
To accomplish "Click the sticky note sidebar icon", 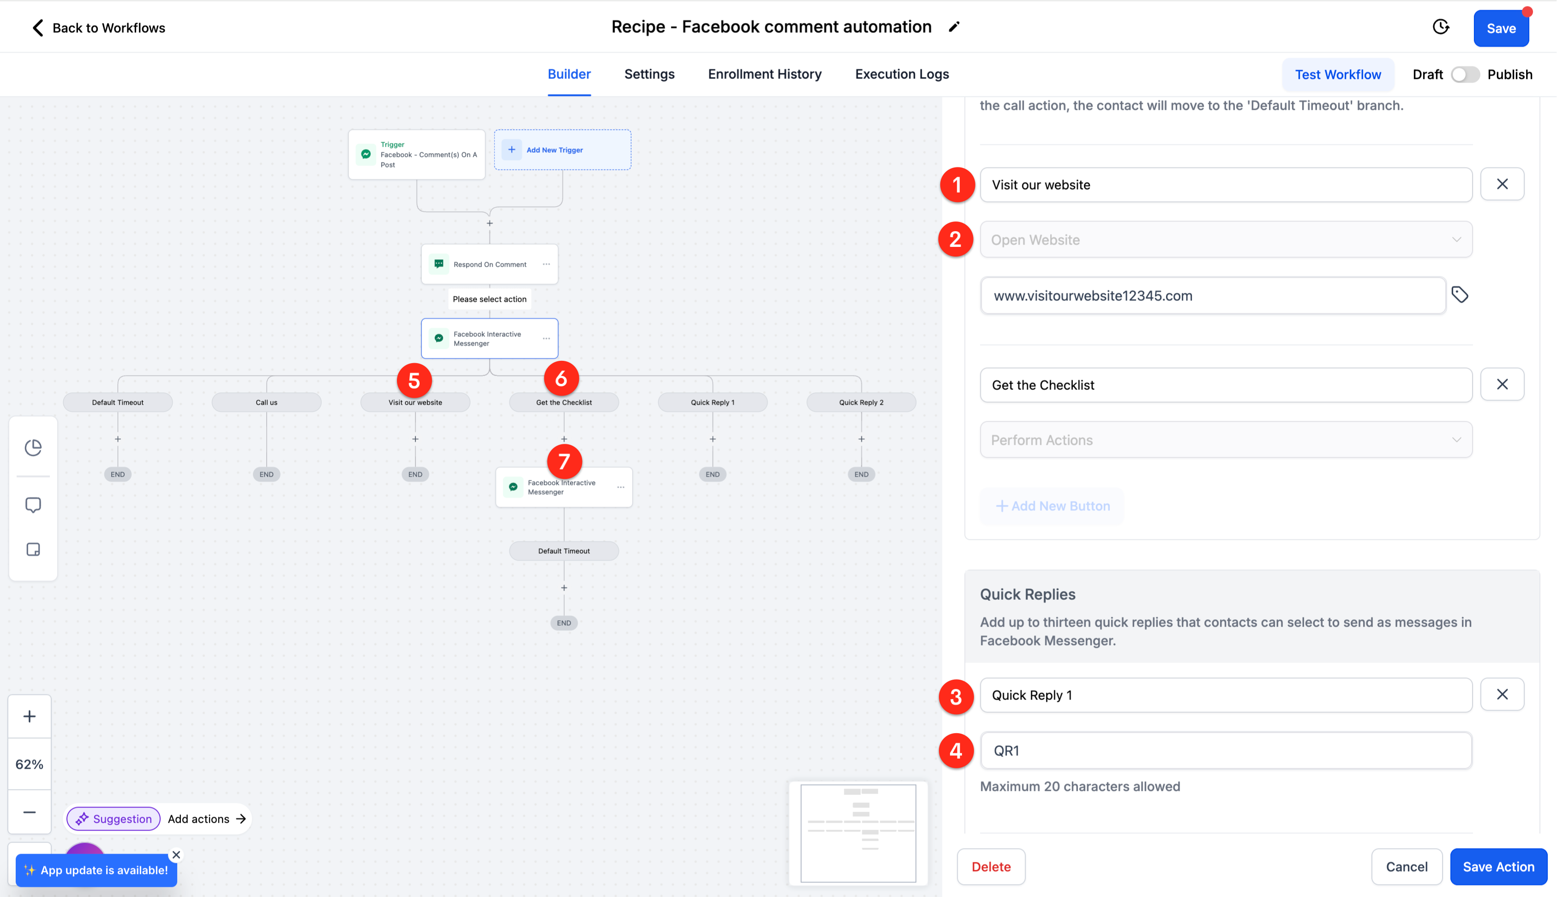I will click(33, 549).
